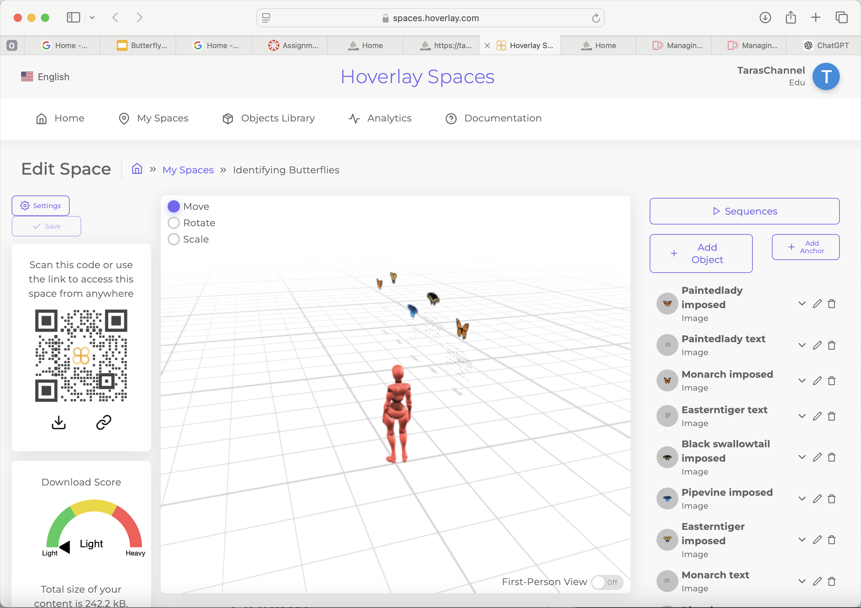Delete the Paintedlady text object
Viewport: 861px width, 608px height.
[831, 345]
